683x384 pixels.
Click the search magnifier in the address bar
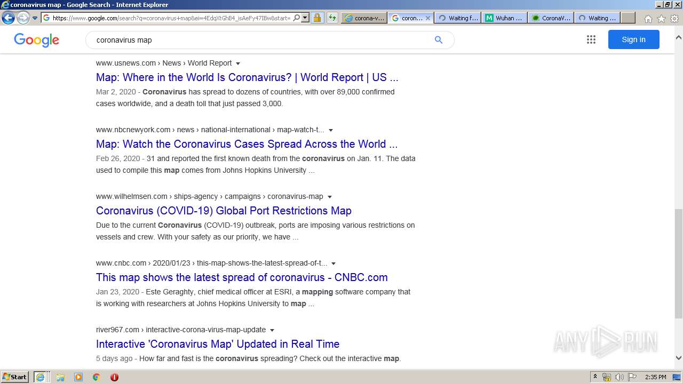coord(297,18)
